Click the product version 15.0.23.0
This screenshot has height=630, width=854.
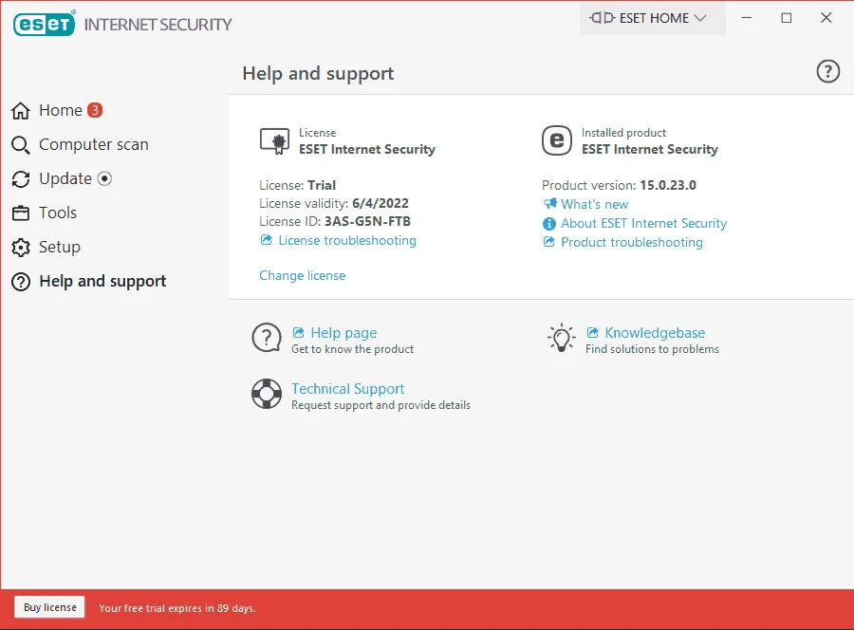click(x=668, y=186)
